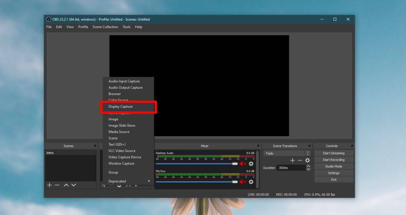The width and height of the screenshot is (406, 215).
Task: Open Desktop Audio properties via its gear icon
Action: coord(251,163)
